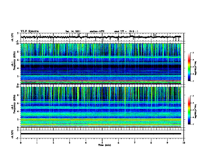Click the "-7" label below ch.2 color bar
This screenshot has width=207, height=160.
[193, 124]
